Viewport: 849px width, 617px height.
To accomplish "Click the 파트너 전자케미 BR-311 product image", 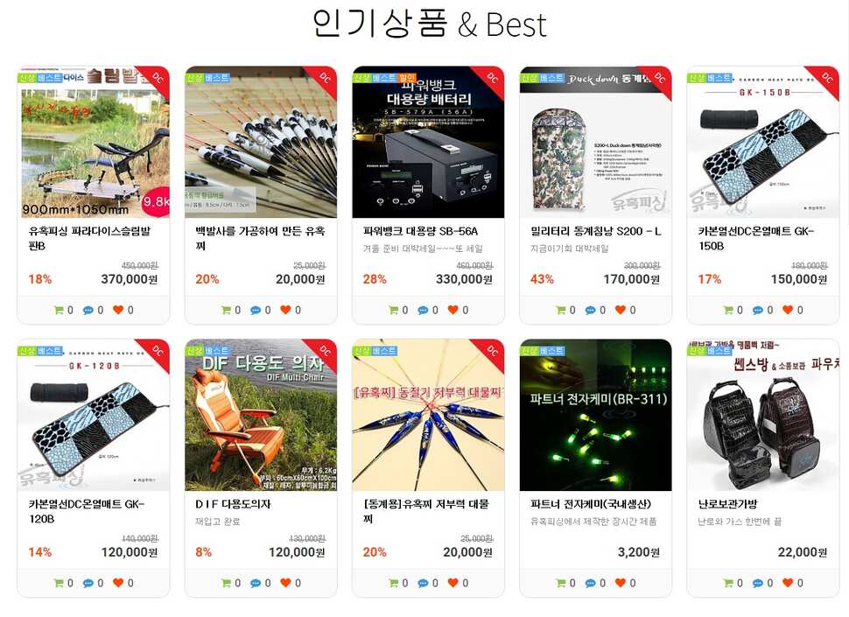I will point(595,415).
